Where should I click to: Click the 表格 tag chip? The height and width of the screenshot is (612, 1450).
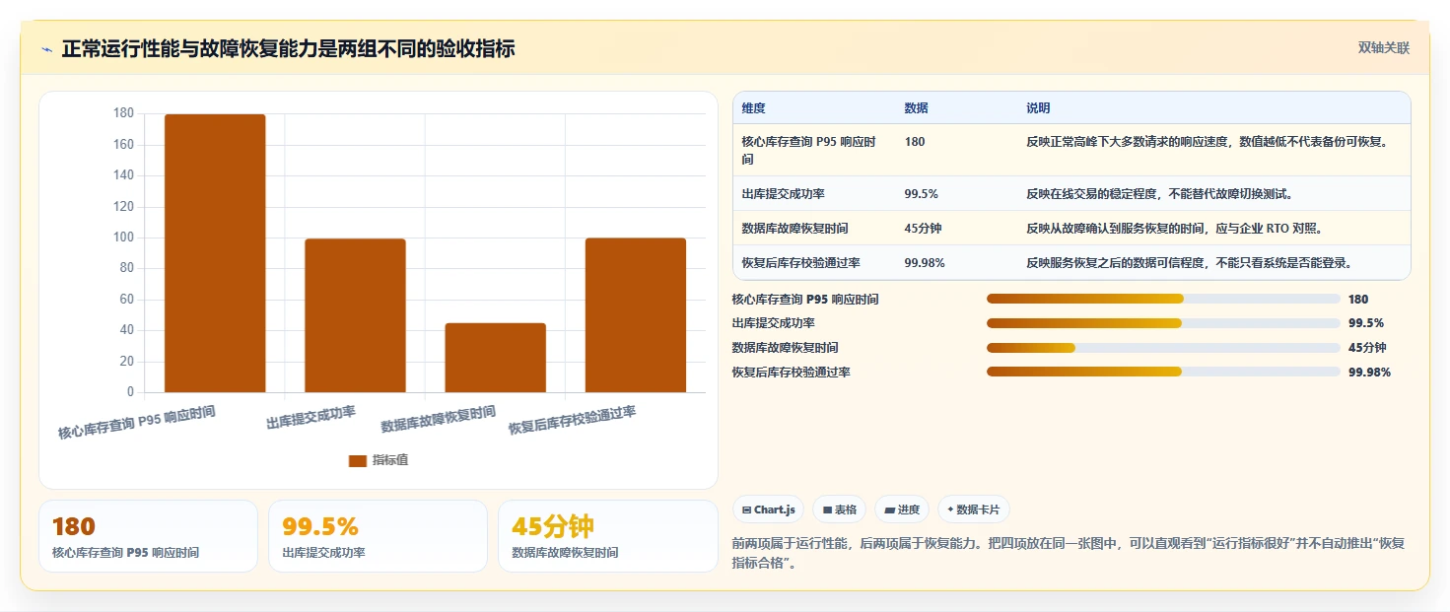click(x=840, y=510)
